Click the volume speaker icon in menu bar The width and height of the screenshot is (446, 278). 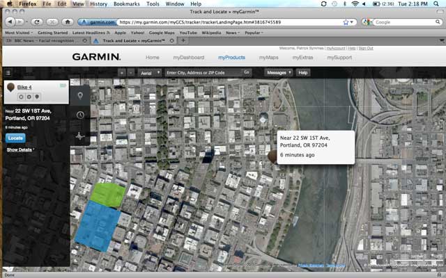[364, 3]
